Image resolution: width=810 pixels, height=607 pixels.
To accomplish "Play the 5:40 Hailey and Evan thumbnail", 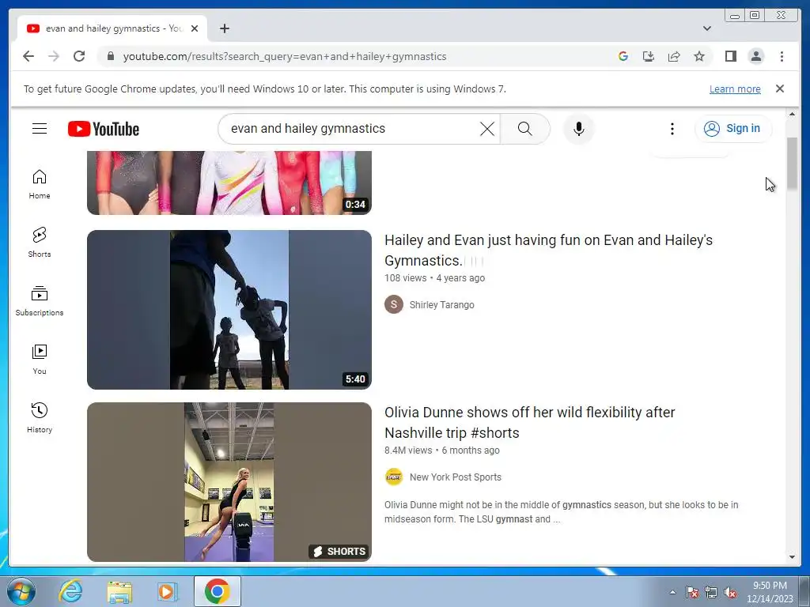I will point(229,310).
